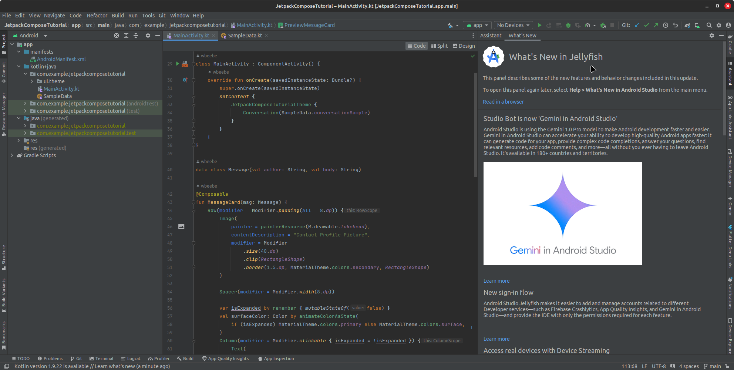This screenshot has height=370, width=734.
Task: Toggle the Structure tool window
Action: [4, 258]
